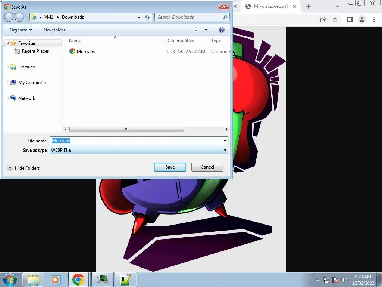Open the Organize menu
Screen dimensions: 382x287
click(x=21, y=30)
